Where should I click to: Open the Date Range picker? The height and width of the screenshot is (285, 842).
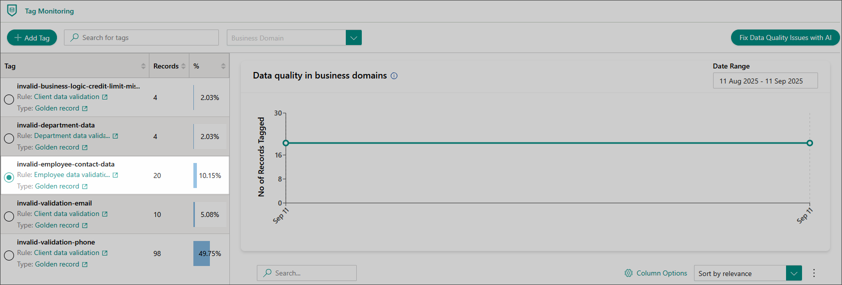point(765,81)
